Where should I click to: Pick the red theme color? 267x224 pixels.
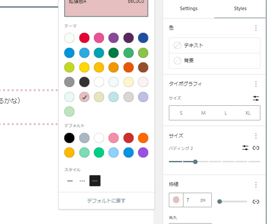pos(84,38)
